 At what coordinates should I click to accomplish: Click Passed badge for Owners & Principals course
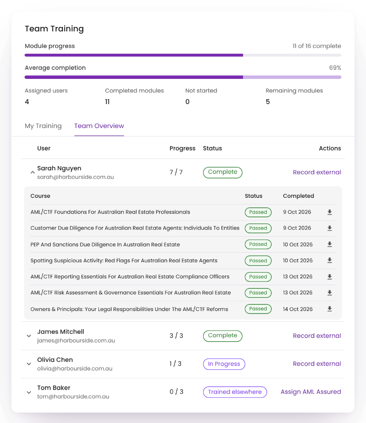coord(258,309)
